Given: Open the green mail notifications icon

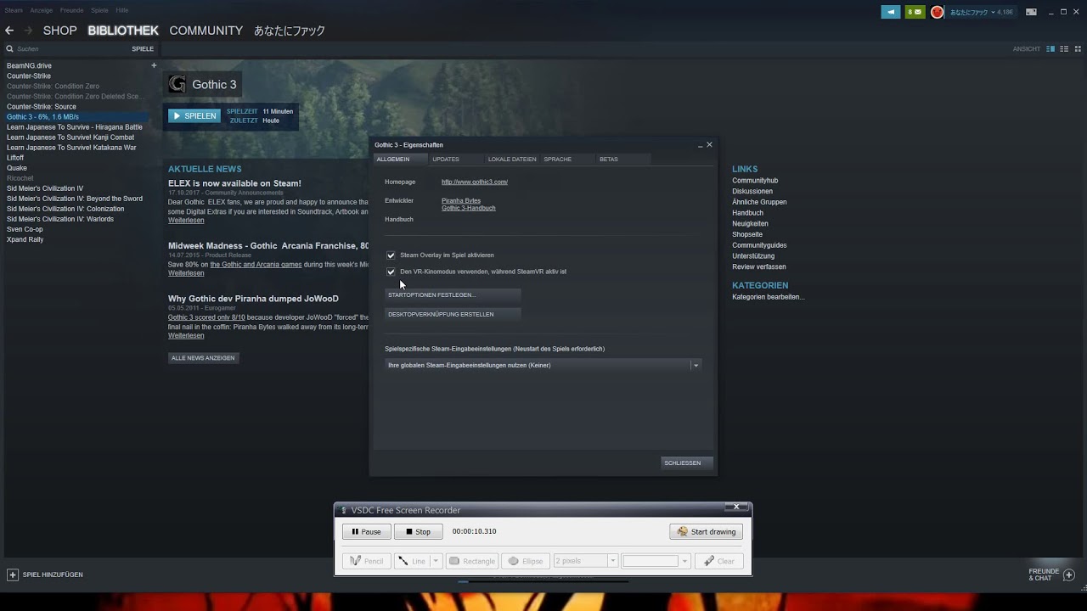Looking at the screenshot, I should 915,12.
